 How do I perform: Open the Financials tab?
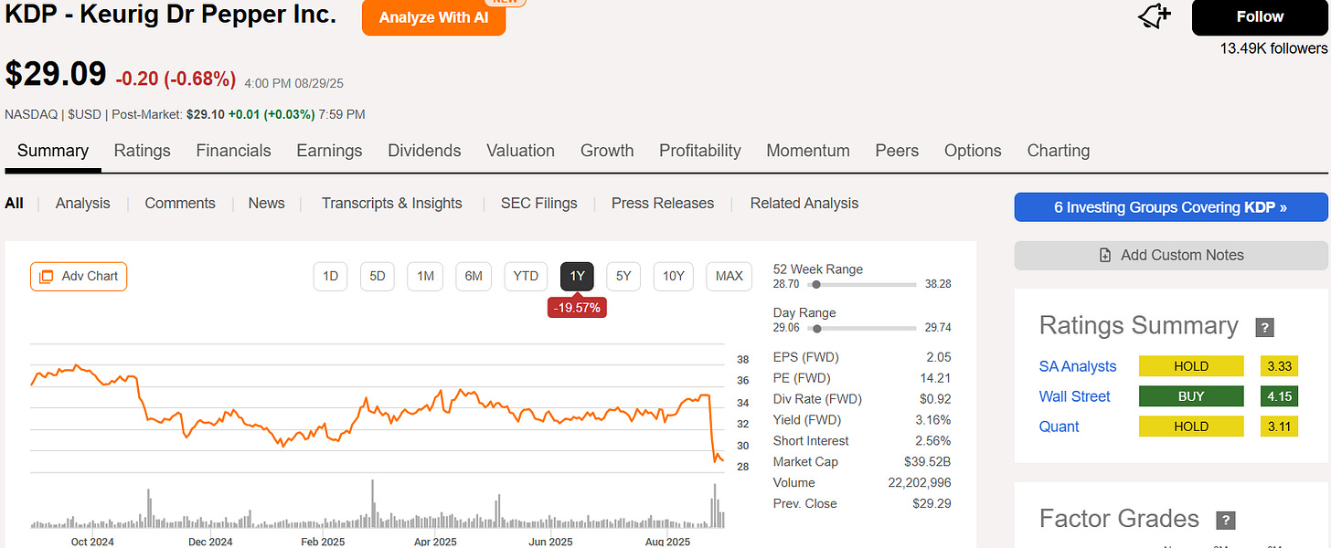[x=234, y=151]
